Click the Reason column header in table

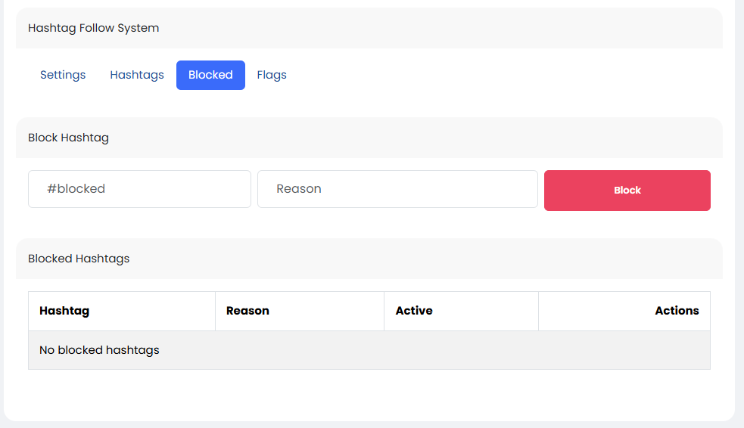pyautogui.click(x=247, y=311)
